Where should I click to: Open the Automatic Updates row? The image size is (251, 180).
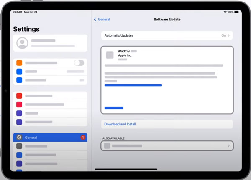click(167, 35)
